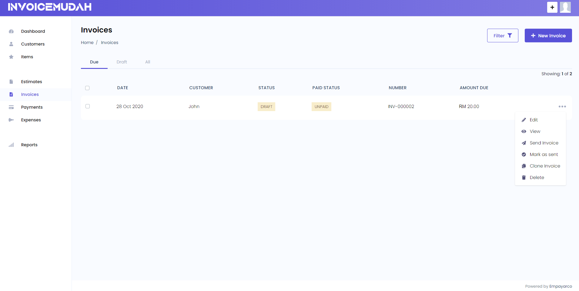Image resolution: width=579 pixels, height=291 pixels.
Task: Expand the Filter options panel
Action: [x=502, y=35]
